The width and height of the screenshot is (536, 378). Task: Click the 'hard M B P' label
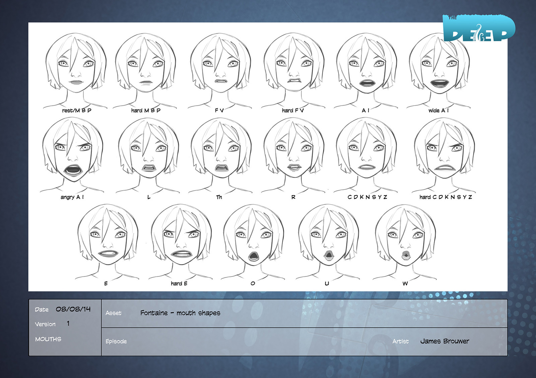pyautogui.click(x=146, y=110)
